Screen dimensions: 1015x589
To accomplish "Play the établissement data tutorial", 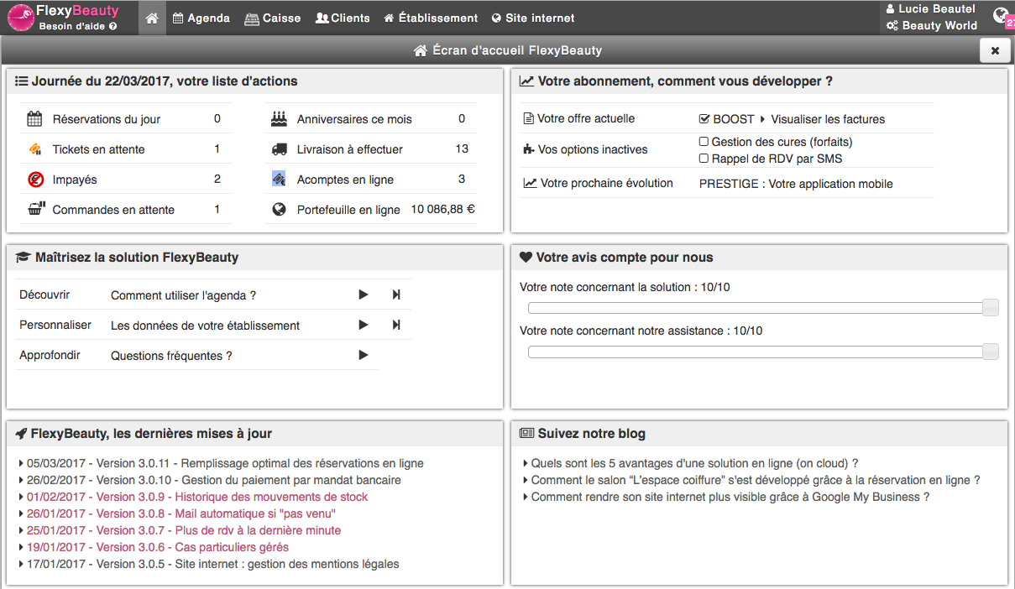I will (x=364, y=325).
